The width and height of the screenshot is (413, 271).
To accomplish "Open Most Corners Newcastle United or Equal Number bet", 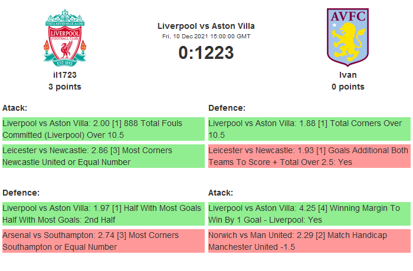I will pos(103,156).
